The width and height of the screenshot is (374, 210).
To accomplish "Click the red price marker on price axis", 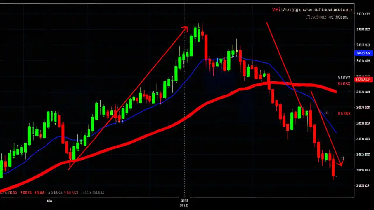I will point(363,79).
